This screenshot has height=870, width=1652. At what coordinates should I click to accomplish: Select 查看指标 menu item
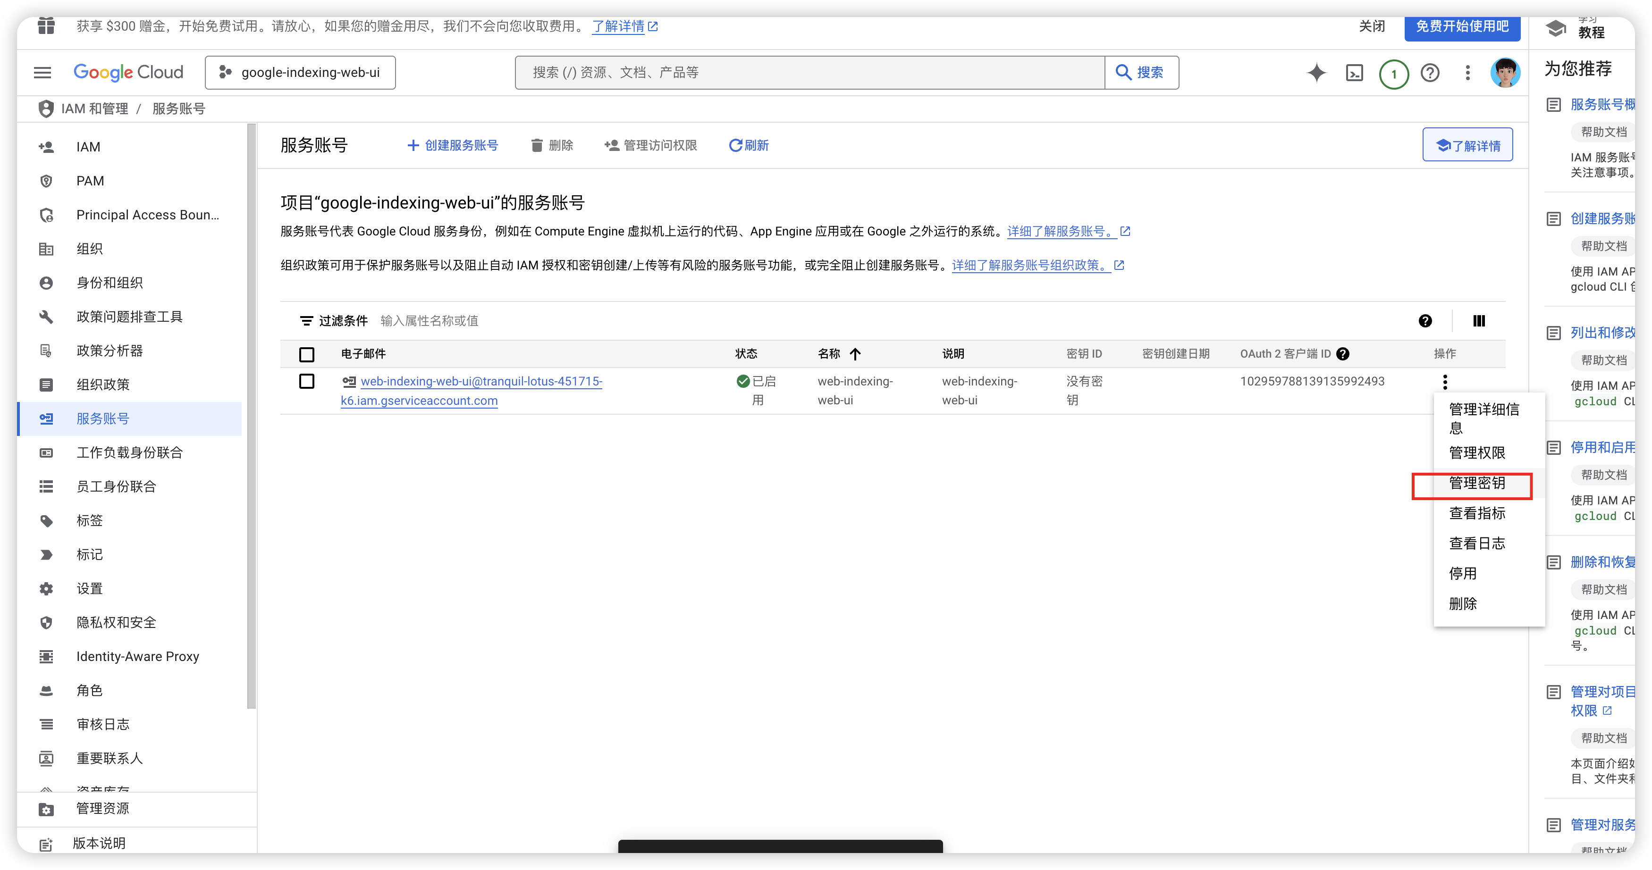pos(1489,513)
